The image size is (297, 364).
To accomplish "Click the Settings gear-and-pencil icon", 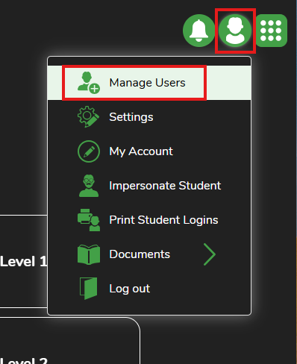I will pos(88,117).
